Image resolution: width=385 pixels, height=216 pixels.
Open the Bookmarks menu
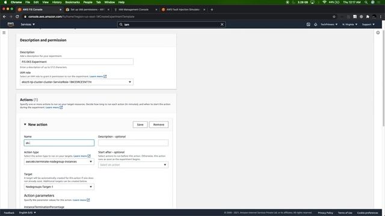click(x=72, y=2)
